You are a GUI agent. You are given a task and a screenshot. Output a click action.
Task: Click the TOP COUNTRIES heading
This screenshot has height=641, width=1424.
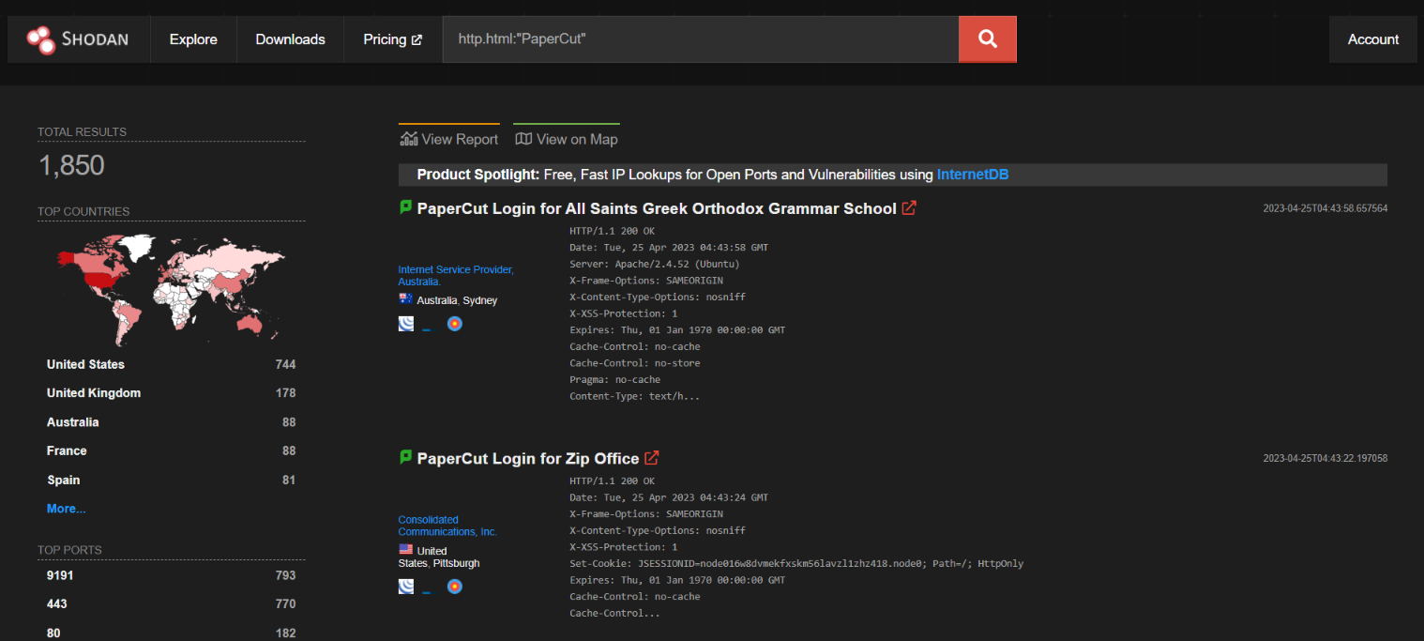pyautogui.click(x=83, y=211)
